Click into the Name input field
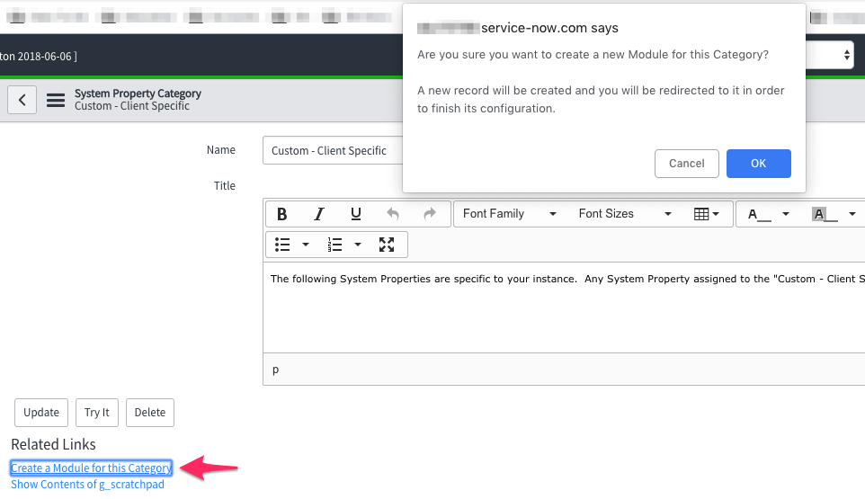Viewport: 865px width, 499px height. 333,150
